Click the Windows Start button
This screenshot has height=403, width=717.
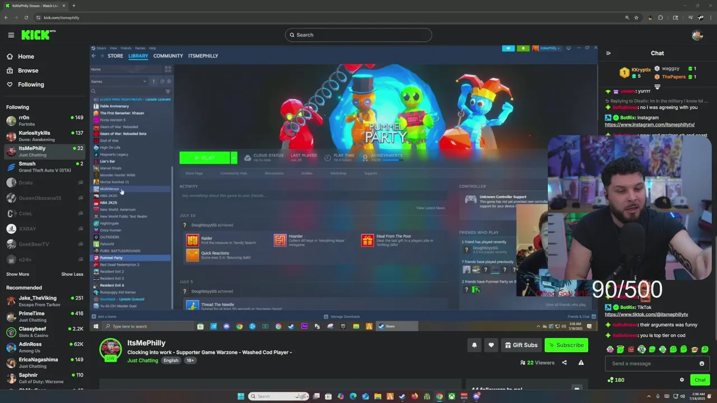pos(241,396)
